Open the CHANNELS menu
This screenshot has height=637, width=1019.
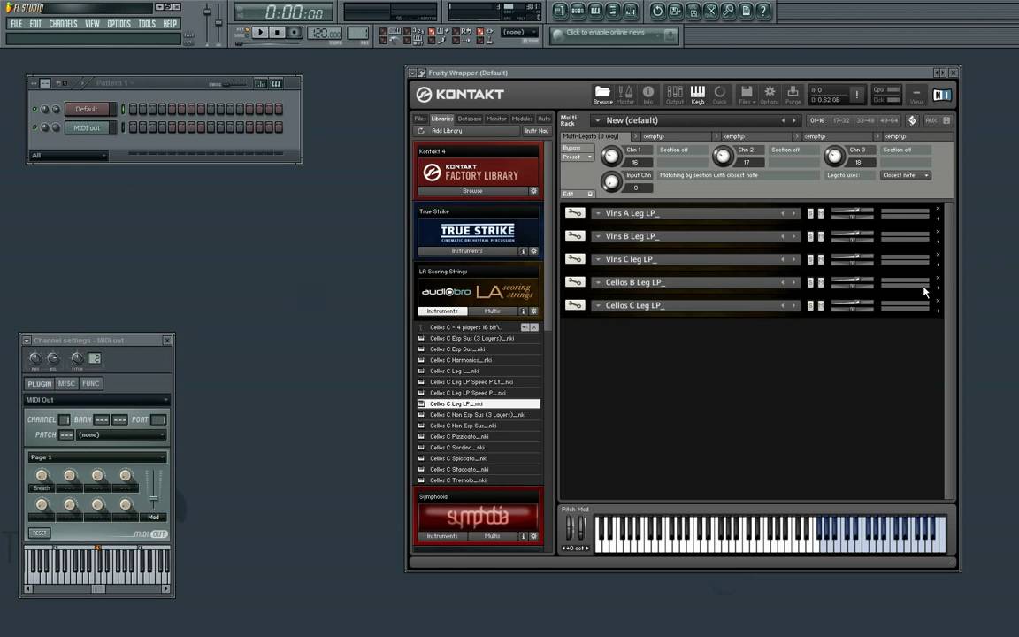point(63,23)
